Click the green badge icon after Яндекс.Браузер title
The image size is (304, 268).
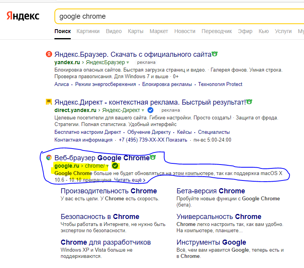(215, 54)
